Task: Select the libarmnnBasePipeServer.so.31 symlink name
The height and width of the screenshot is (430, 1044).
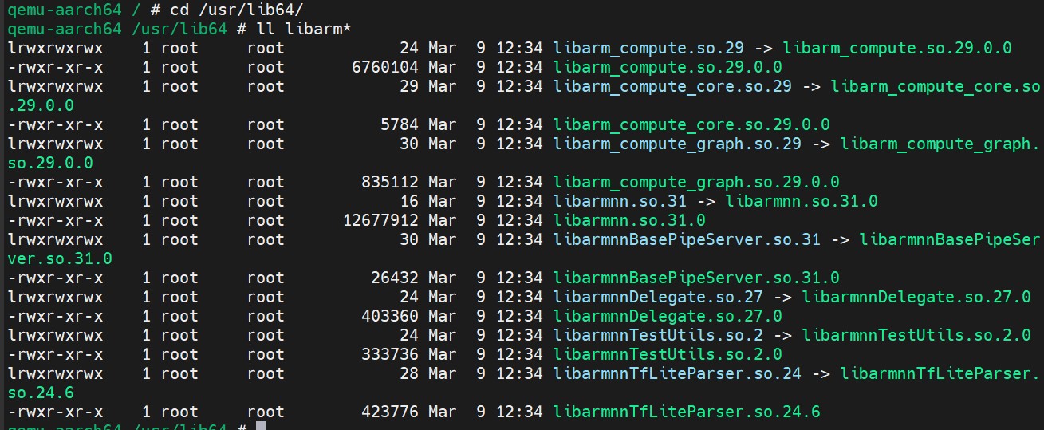Action: [x=686, y=239]
